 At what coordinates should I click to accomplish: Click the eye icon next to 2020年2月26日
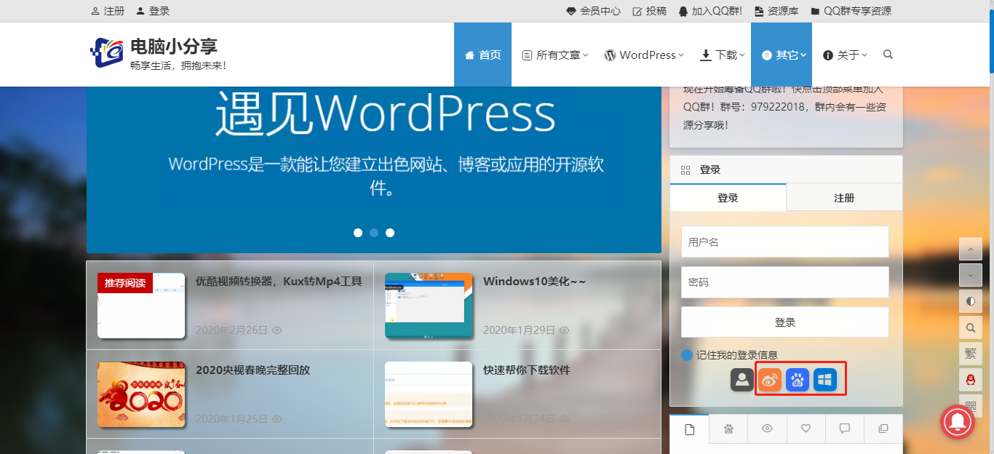(277, 330)
